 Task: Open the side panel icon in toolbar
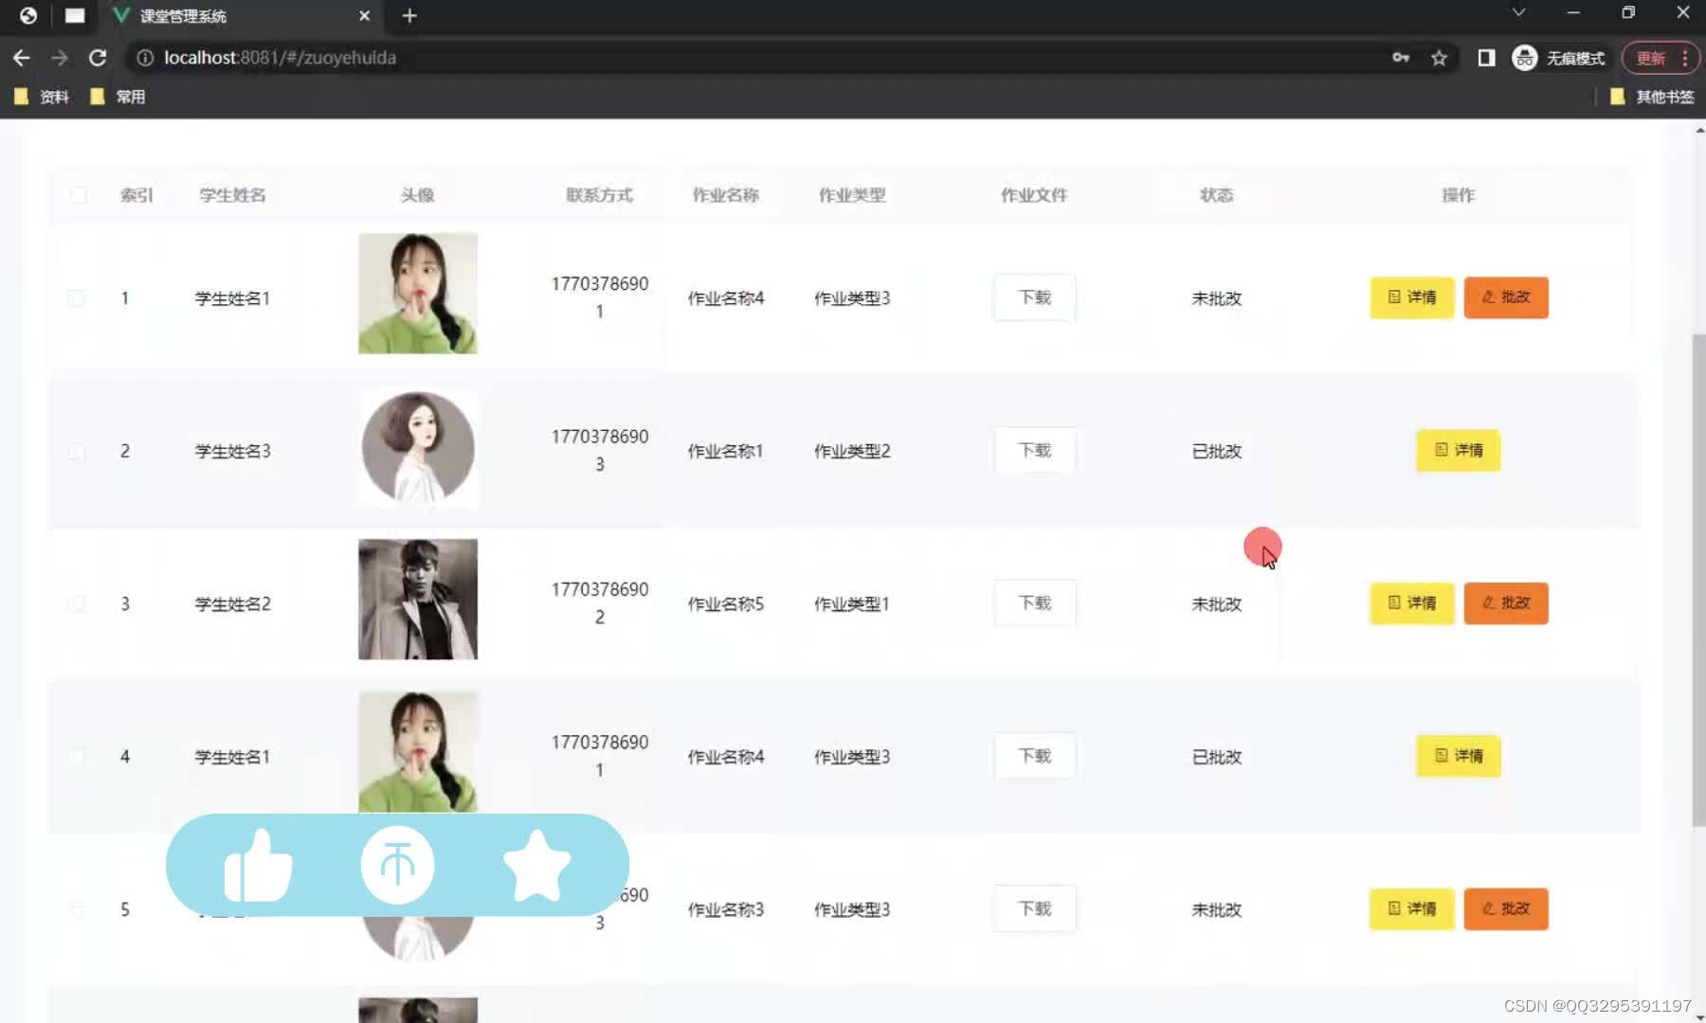coord(1486,58)
